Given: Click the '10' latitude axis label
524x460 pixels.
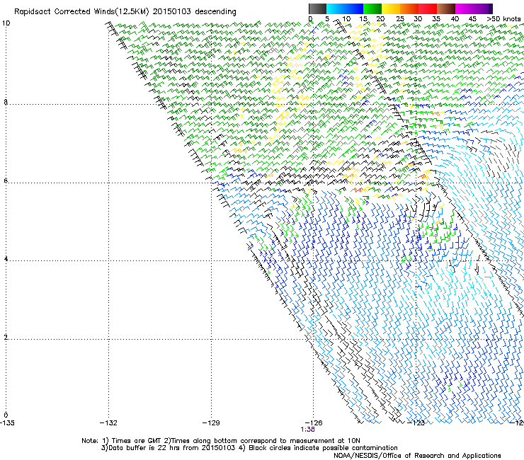Looking at the screenshot, I should point(6,23).
